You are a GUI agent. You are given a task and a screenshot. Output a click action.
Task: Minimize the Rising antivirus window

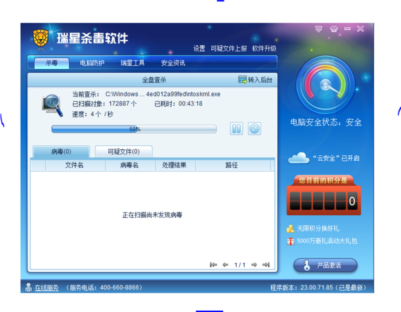[x=348, y=29]
